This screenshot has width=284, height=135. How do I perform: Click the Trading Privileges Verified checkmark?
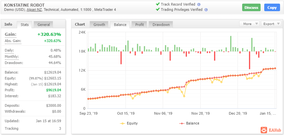[157, 10]
